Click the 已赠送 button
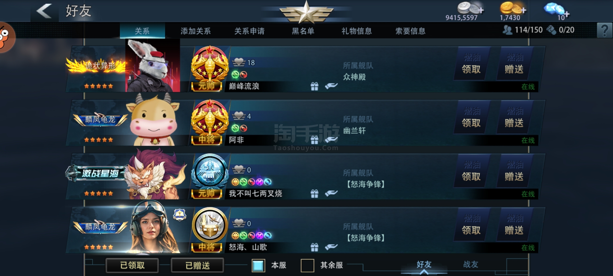This screenshot has height=276, width=613. [197, 265]
